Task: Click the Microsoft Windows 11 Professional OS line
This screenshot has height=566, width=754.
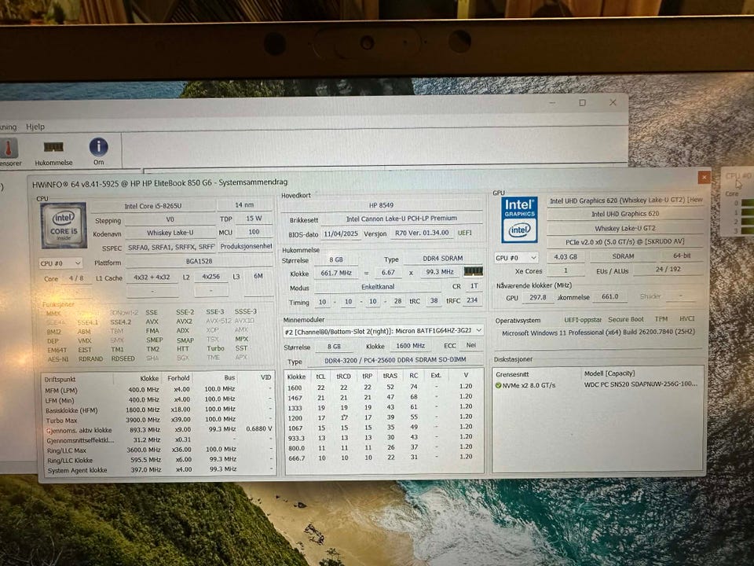Action: coord(598,333)
